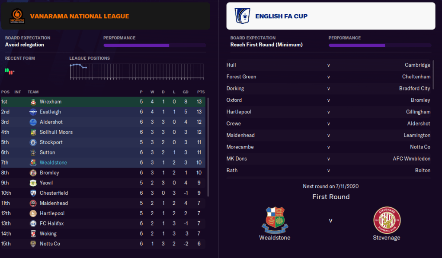The height and width of the screenshot is (258, 442).
Task: Click the English FA Cup logo
Action: 243,16
